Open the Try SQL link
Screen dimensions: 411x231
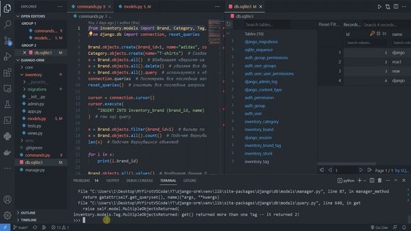click(x=401, y=171)
